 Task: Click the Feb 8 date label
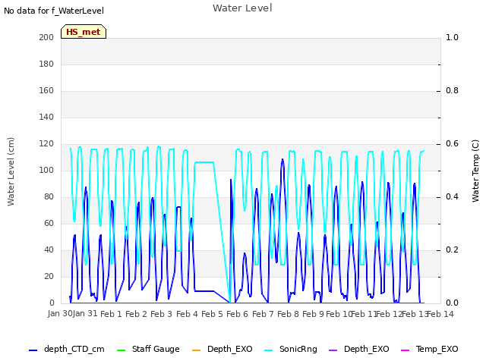point(288,314)
